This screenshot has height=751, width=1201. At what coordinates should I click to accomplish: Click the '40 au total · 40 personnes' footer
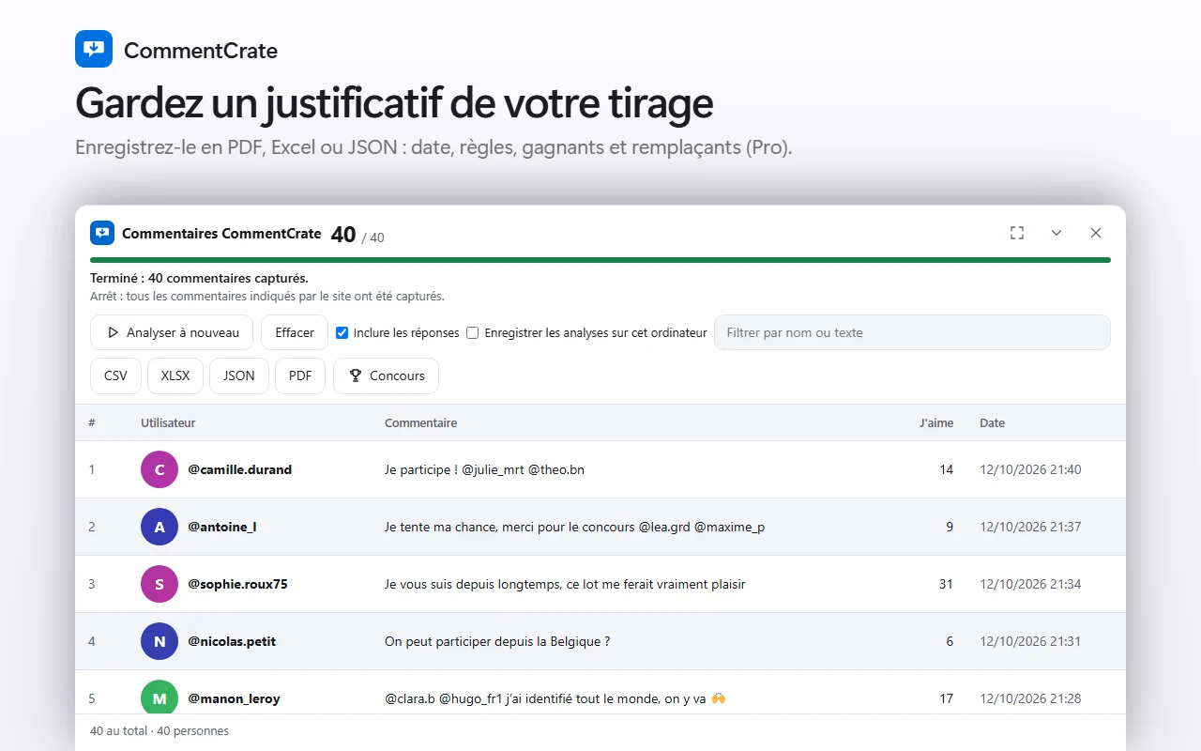[x=160, y=730]
